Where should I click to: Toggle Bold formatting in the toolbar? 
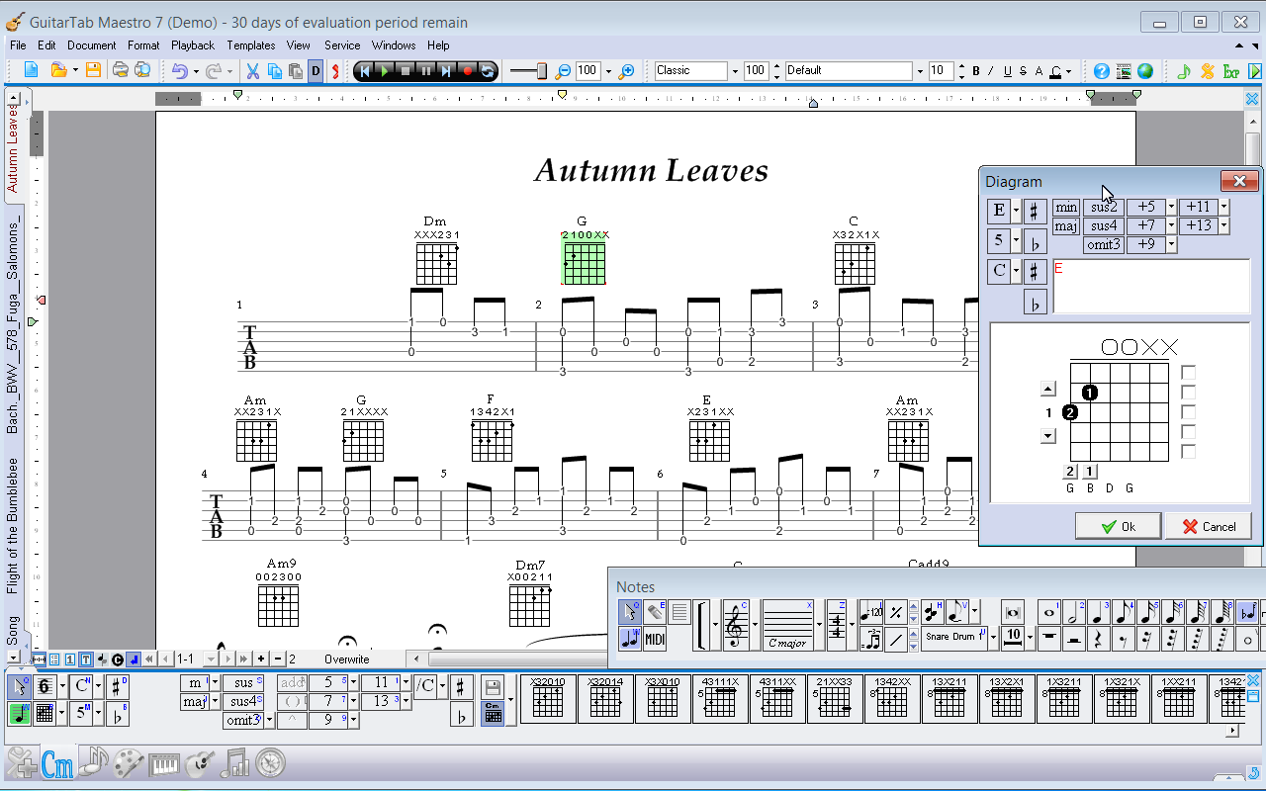[x=975, y=70]
